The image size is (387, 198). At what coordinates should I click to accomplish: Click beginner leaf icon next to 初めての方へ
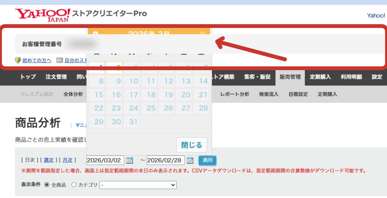(x=18, y=60)
